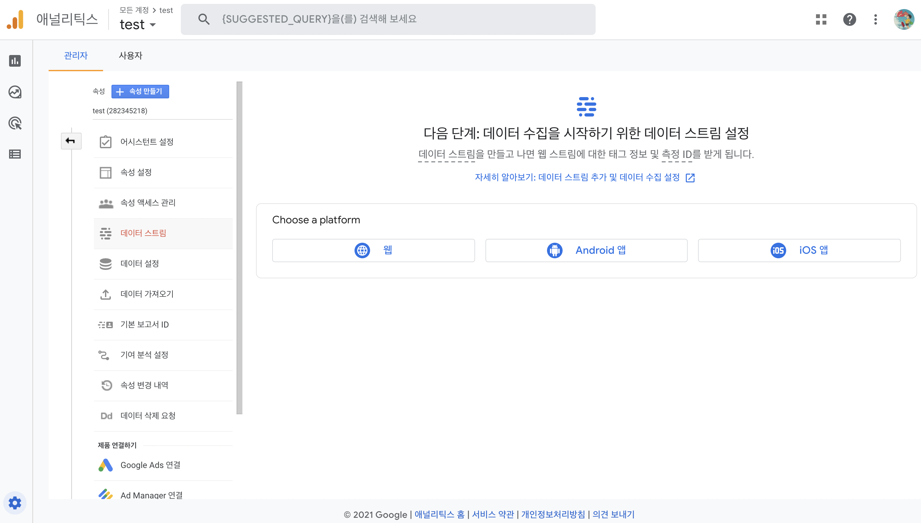Click the back arrow collapse button
This screenshot has height=523, width=921.
click(x=71, y=141)
